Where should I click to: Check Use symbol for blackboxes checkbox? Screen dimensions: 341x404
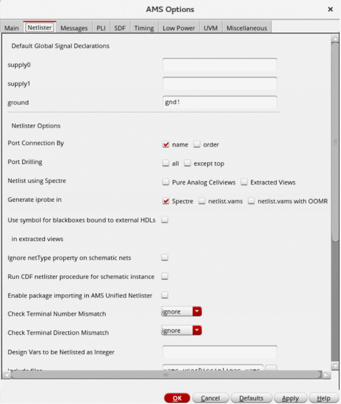[165, 220]
